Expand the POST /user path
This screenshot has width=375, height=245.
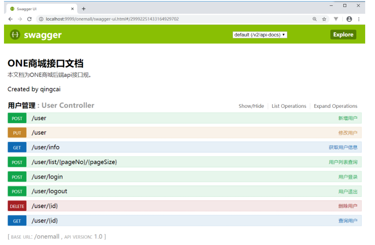39,118
